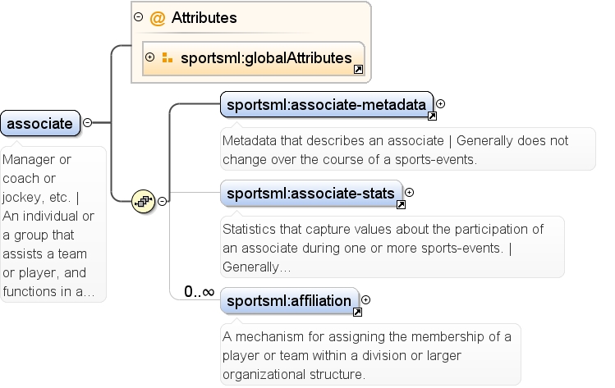615x388 pixels.
Task: Select the sportsml:affiliation element
Action: [x=290, y=301]
